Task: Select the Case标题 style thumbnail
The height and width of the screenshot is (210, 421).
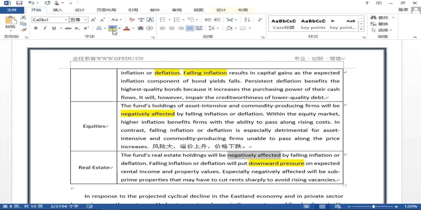Action: click(x=284, y=24)
